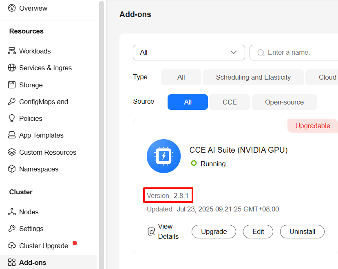Click the Workloads sidebar icon
Viewport: 338px width, 269px height.
tap(12, 51)
